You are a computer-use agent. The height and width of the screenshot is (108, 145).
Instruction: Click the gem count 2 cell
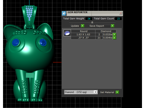99,34
